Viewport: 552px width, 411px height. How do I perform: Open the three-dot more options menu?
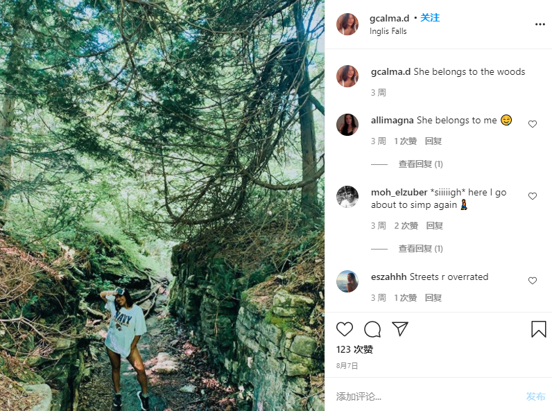pos(540,24)
